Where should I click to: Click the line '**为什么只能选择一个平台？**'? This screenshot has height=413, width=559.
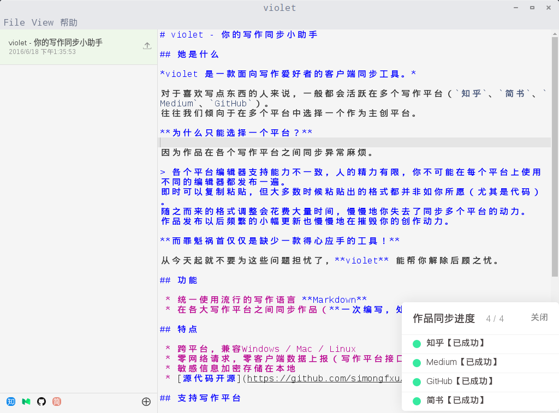(x=236, y=133)
